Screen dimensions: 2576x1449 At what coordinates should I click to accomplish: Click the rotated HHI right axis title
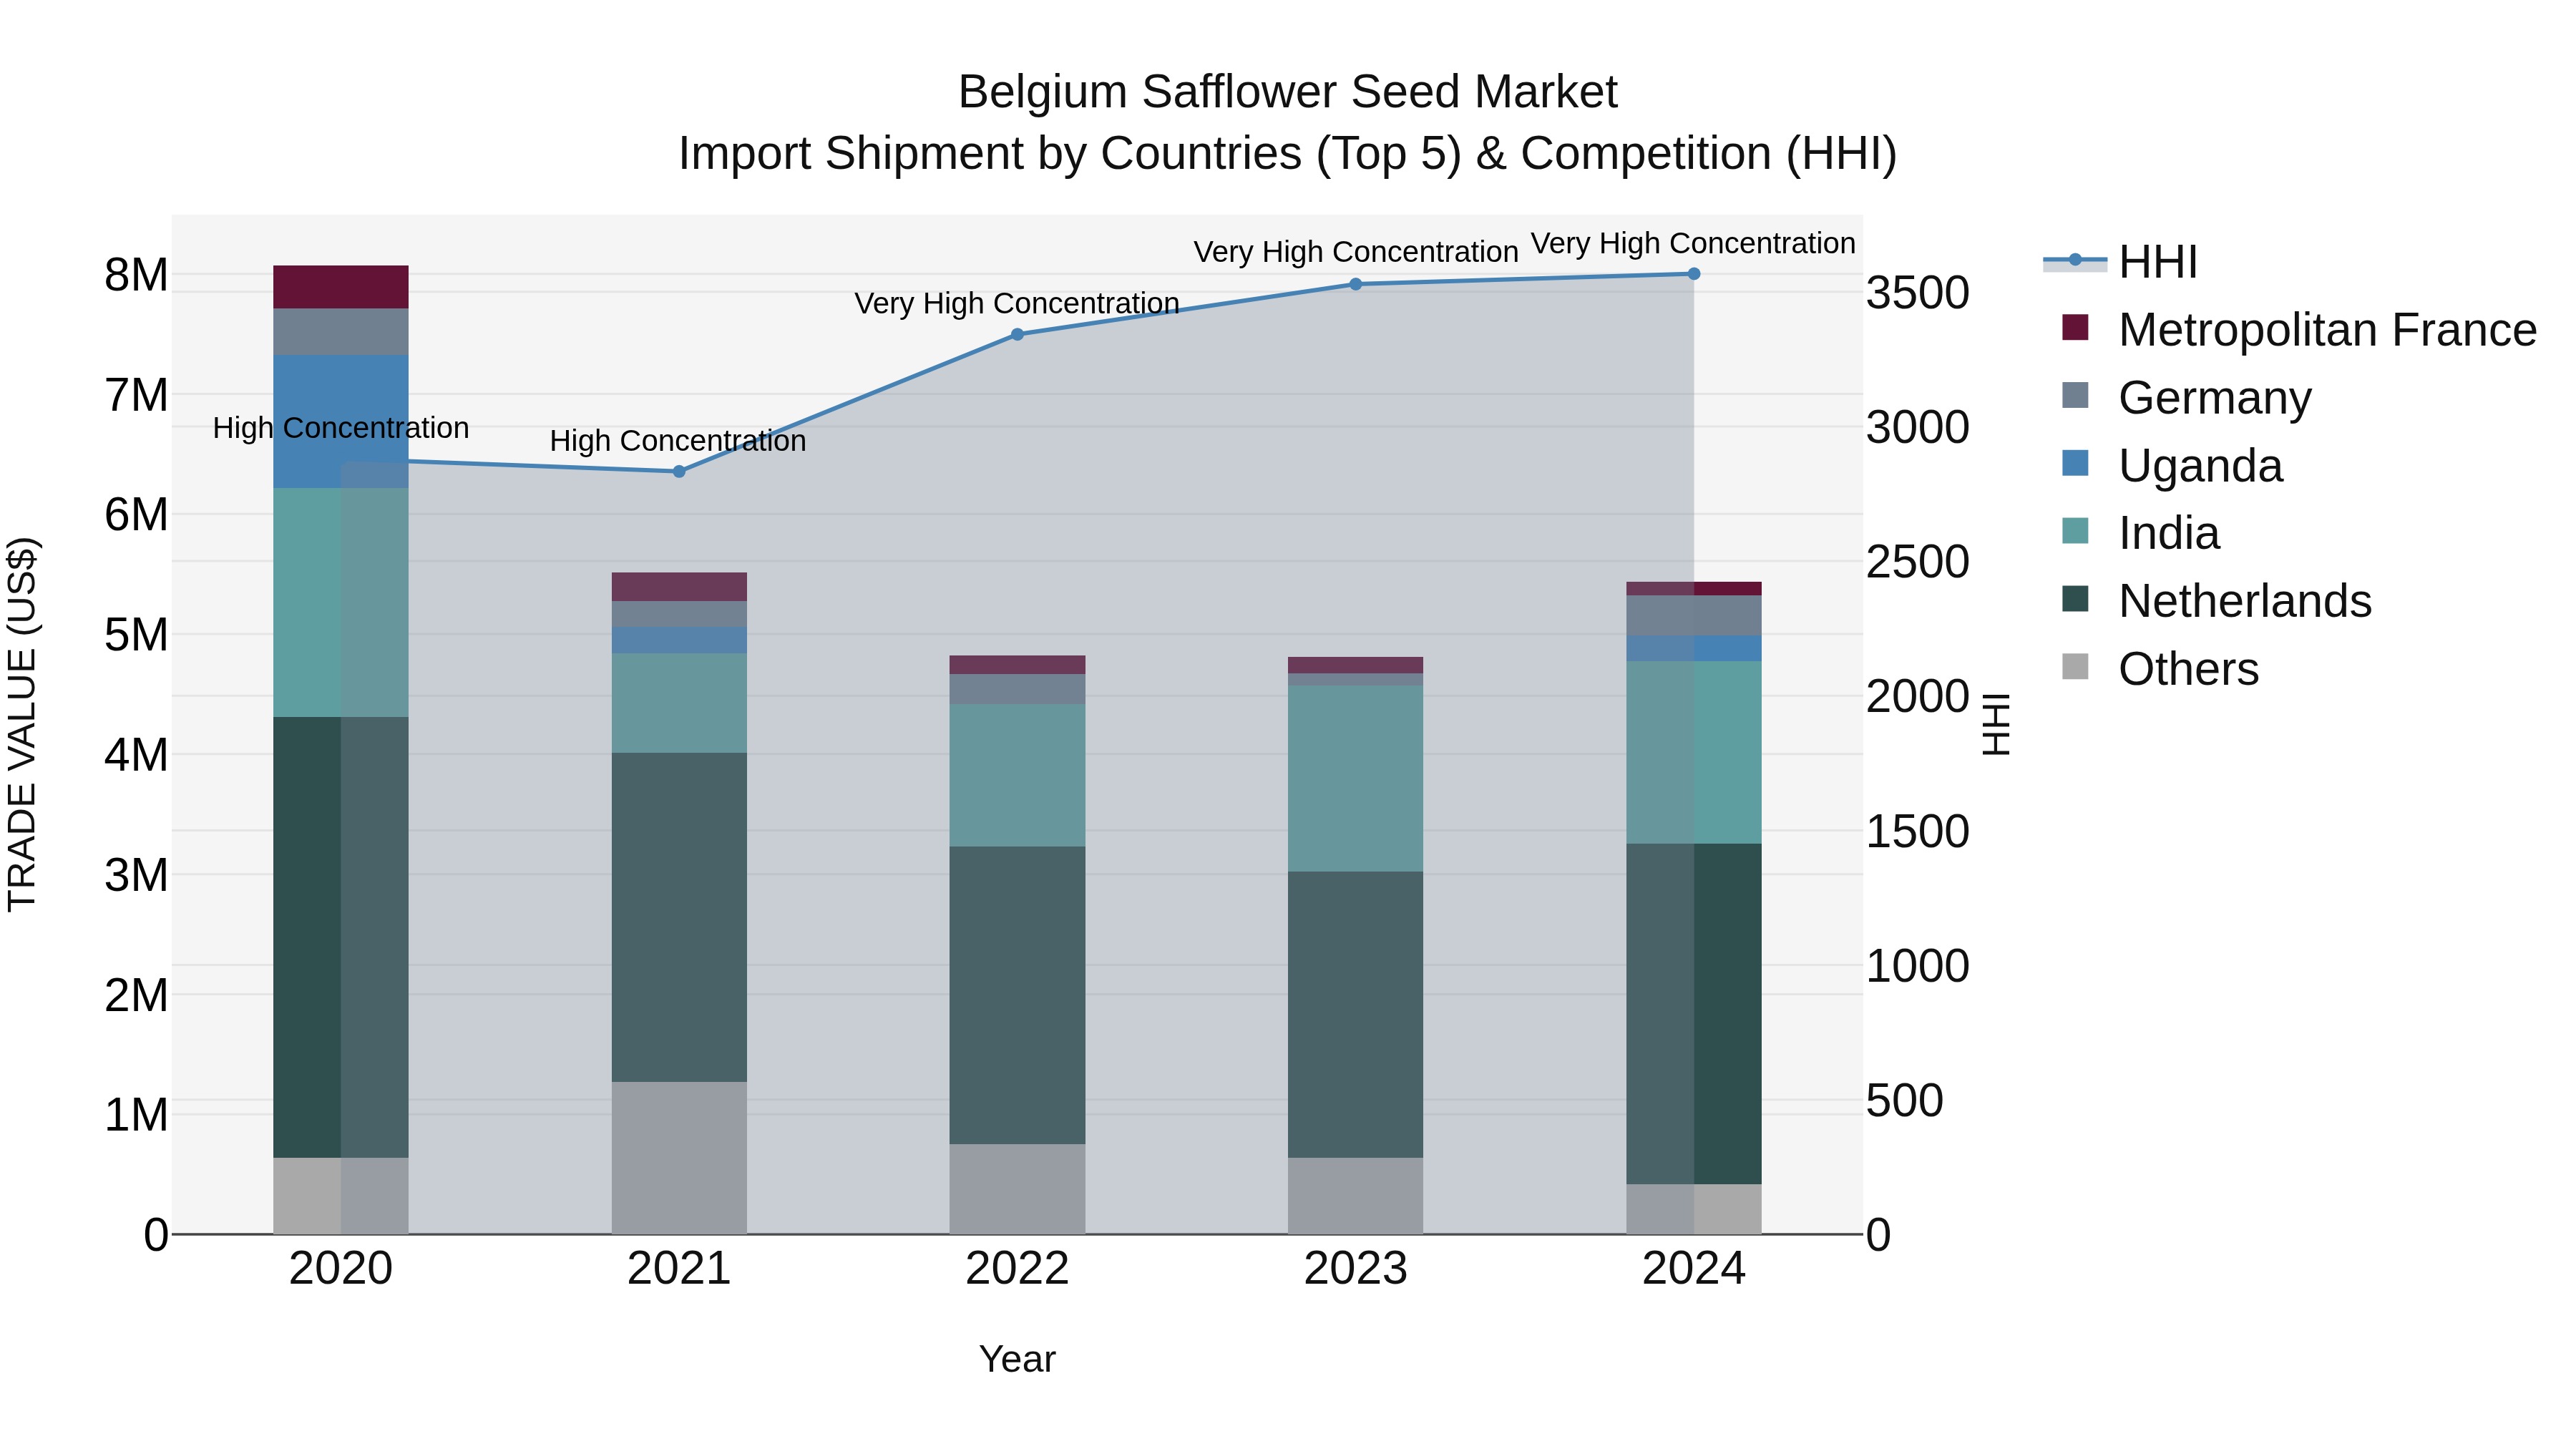click(1996, 724)
